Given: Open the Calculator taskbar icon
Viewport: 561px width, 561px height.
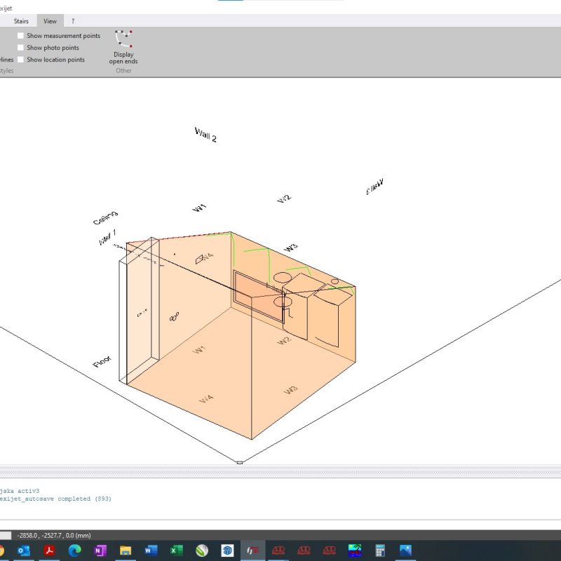Looking at the screenshot, I should click(x=380, y=550).
